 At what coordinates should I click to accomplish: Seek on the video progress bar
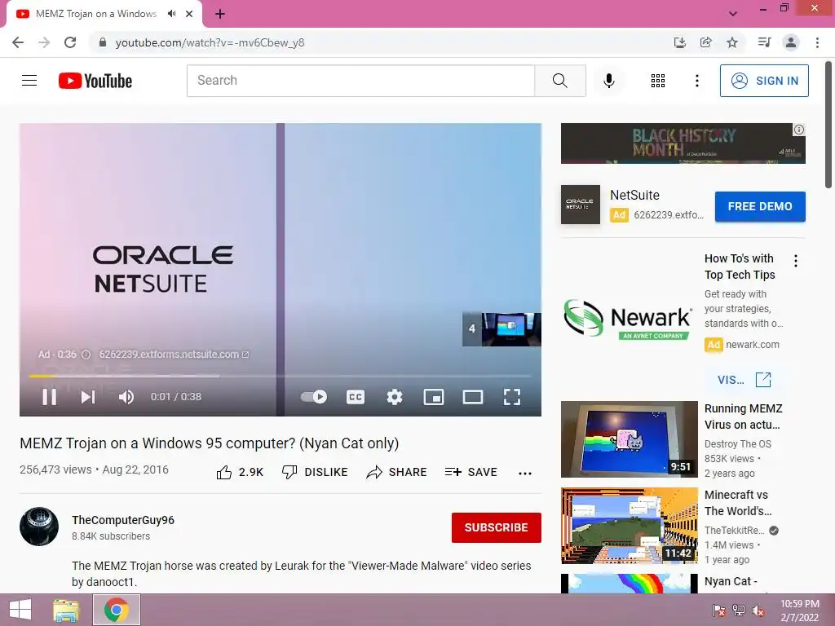tap(281, 376)
